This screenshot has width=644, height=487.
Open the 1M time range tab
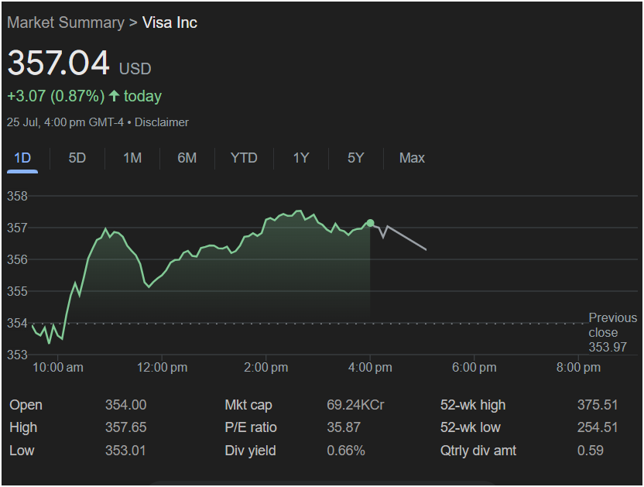tap(132, 158)
